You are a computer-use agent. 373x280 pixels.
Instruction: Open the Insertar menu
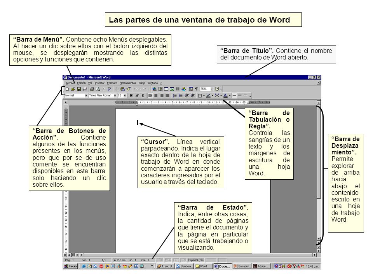coord(99,83)
